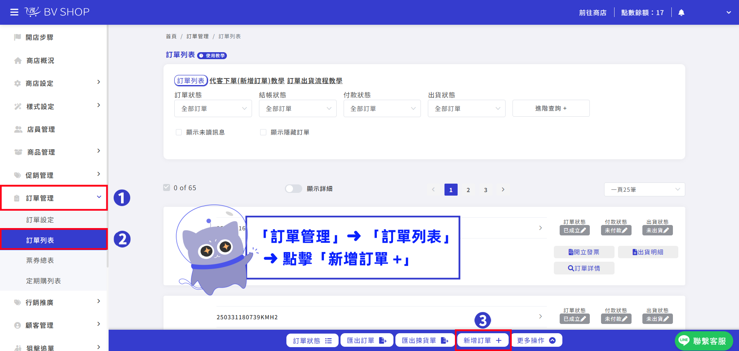Open 訂單出貨流程教學 link

click(x=315, y=81)
